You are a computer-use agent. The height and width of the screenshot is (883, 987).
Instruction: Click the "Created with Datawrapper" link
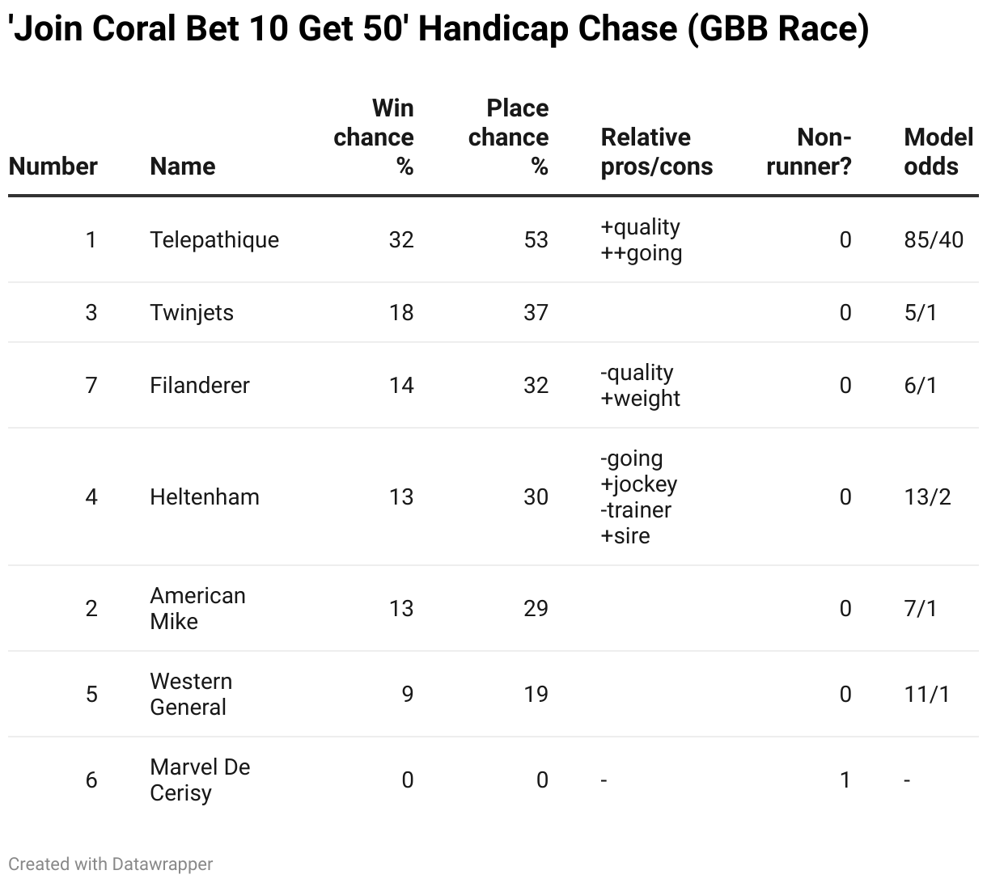click(111, 864)
